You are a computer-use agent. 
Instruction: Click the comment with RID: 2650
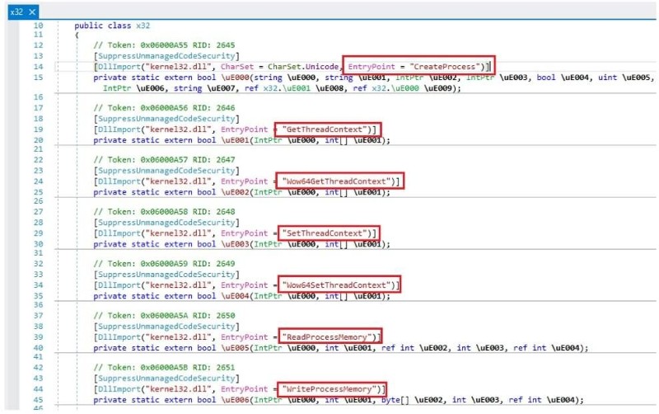point(164,316)
